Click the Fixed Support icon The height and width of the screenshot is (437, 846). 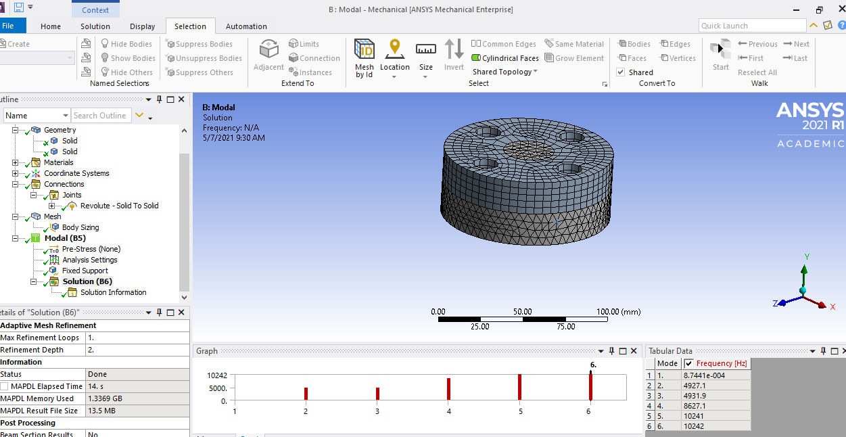point(54,271)
